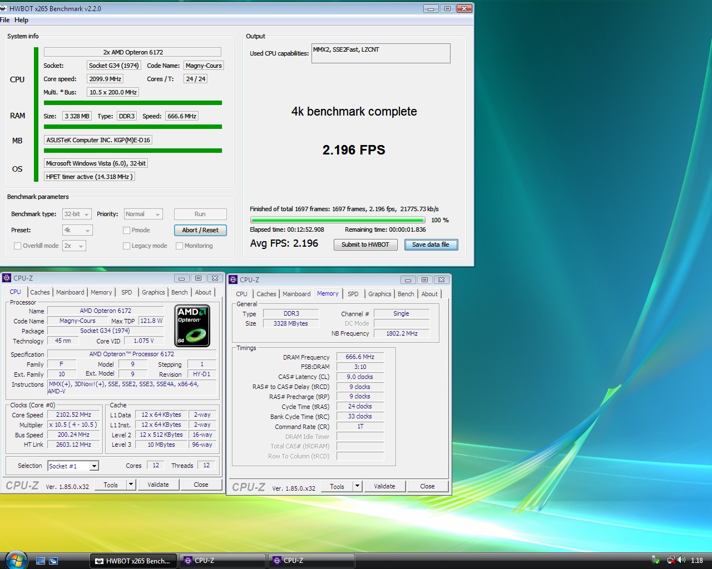This screenshot has height=569, width=712.
Task: Click the Level 3 10 MBytes cache value
Action: pos(161,445)
